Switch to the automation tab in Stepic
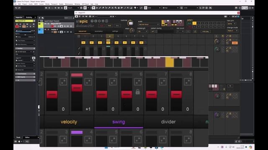The width and height of the screenshot is (268, 150). pos(99,31)
